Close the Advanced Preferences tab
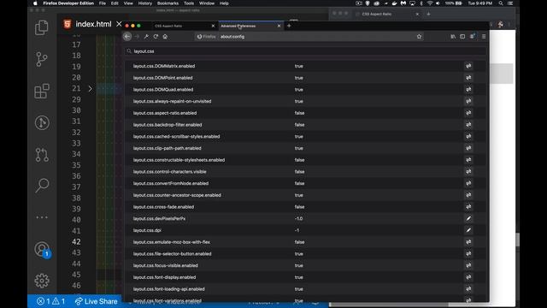 [x=279, y=26]
